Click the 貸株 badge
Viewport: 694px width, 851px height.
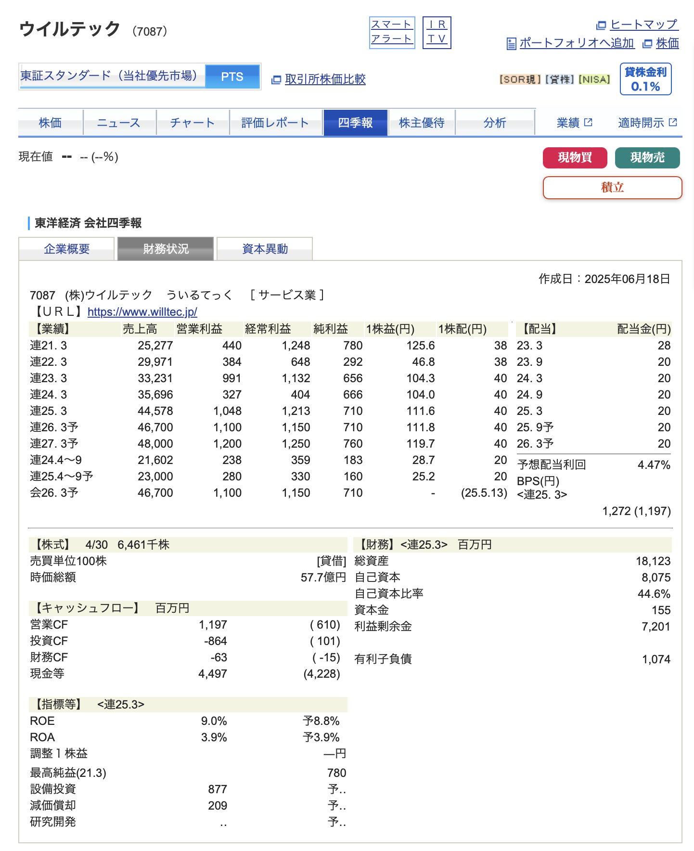point(559,79)
